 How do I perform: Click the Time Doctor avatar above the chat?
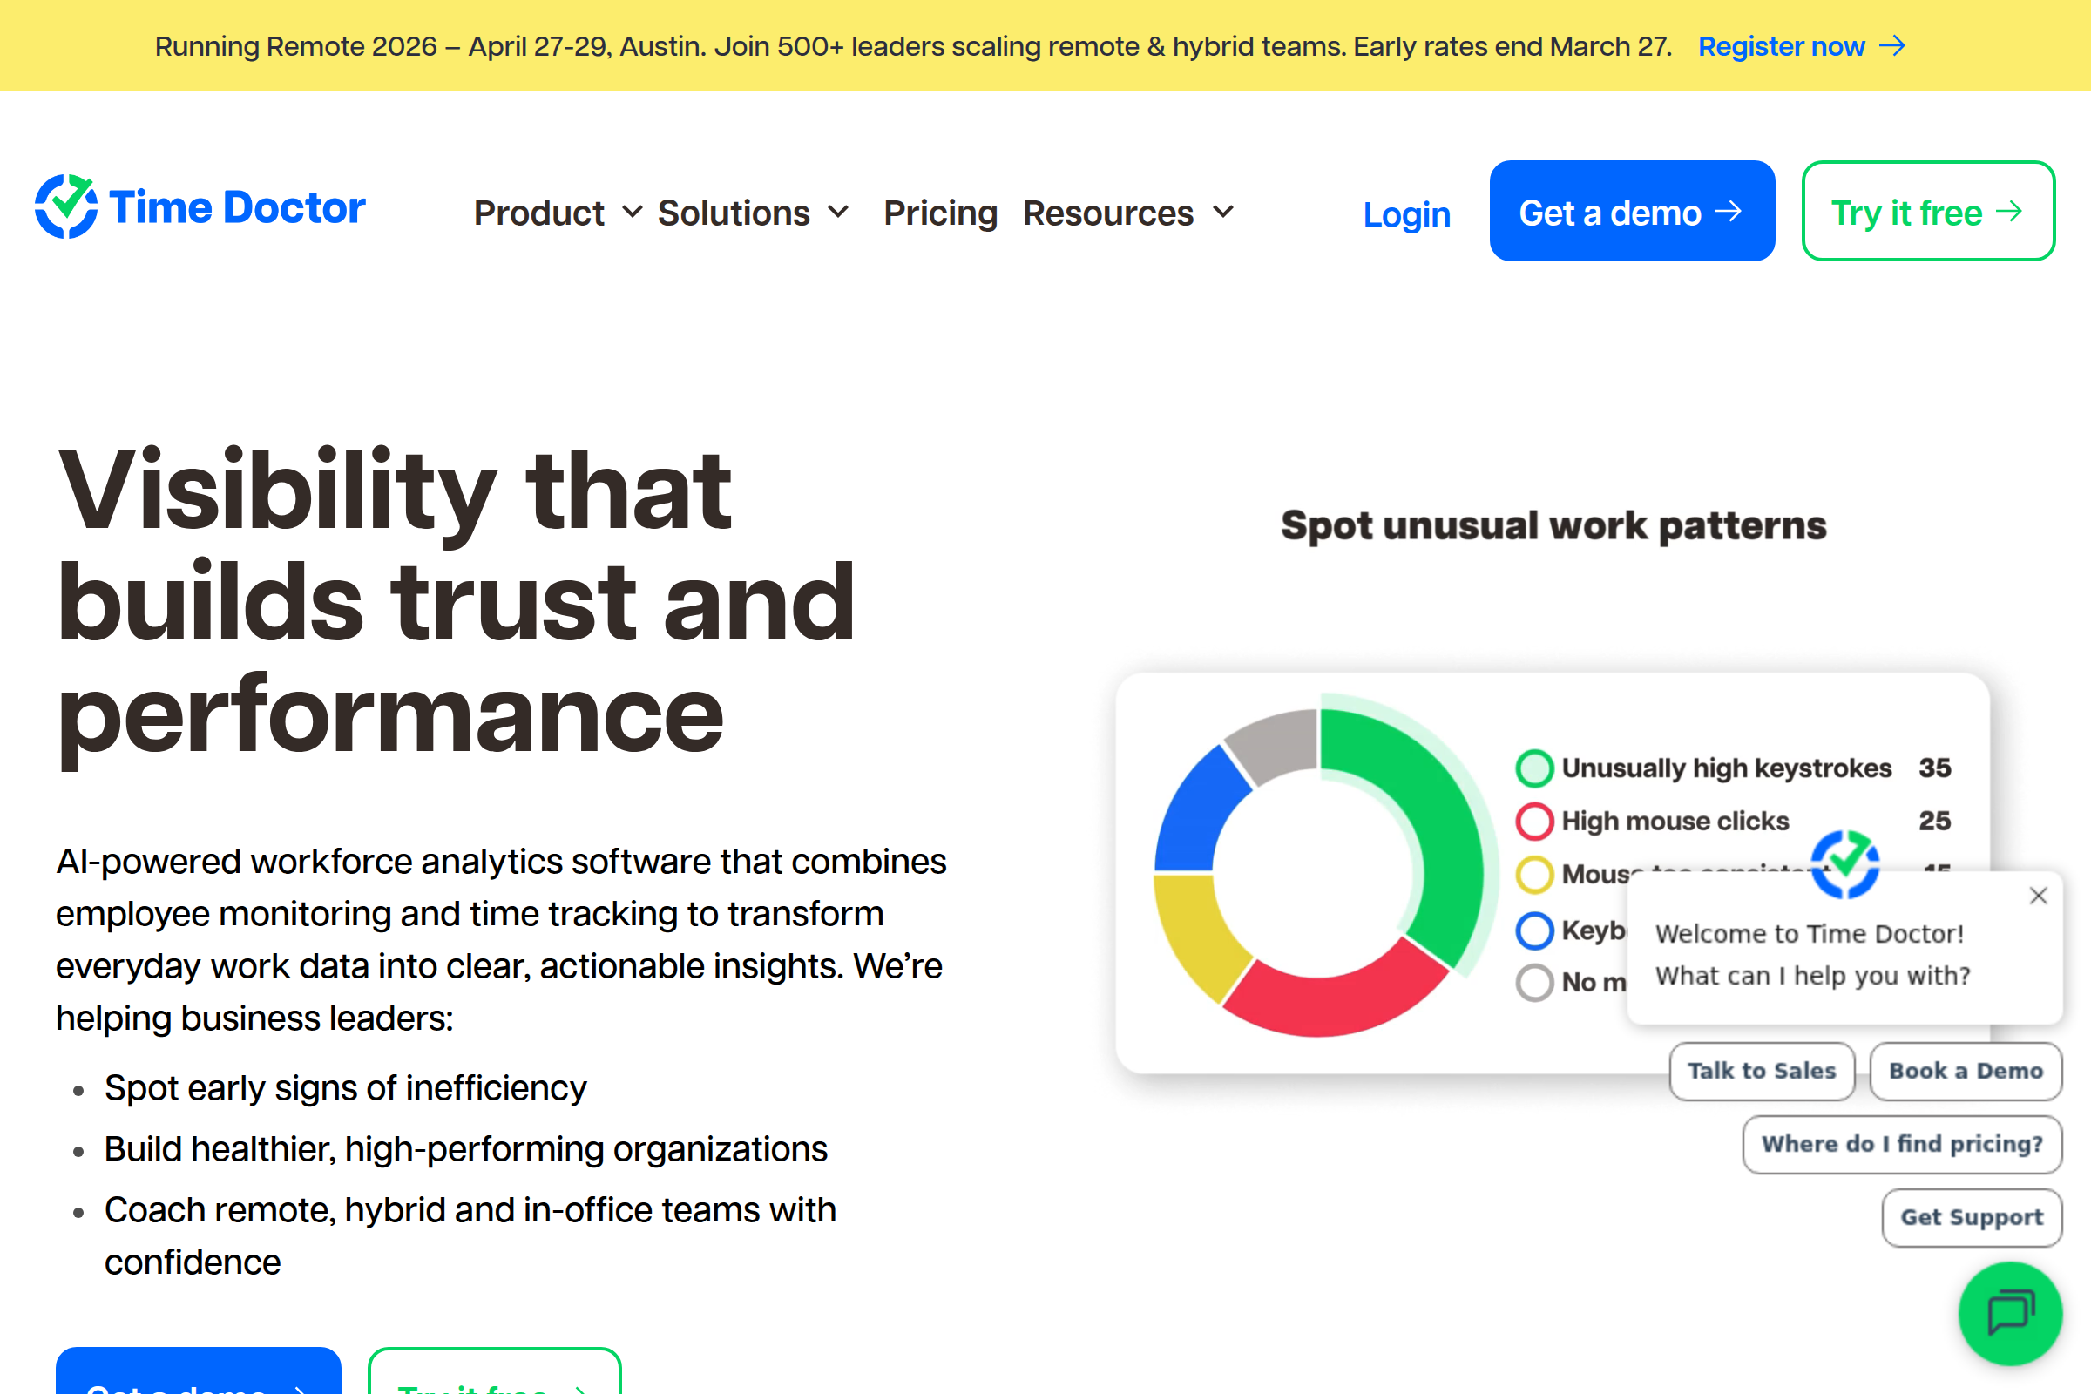1845,863
